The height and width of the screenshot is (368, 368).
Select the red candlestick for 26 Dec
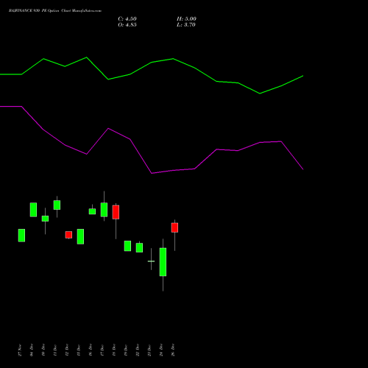click(x=174, y=227)
